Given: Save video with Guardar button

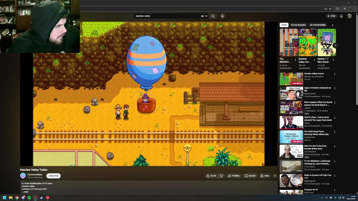Looking at the screenshot, I should [x=250, y=176].
